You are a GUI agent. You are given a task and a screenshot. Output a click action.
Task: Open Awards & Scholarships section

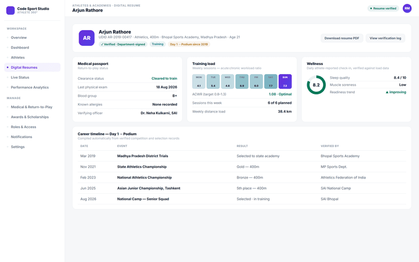pos(32,117)
